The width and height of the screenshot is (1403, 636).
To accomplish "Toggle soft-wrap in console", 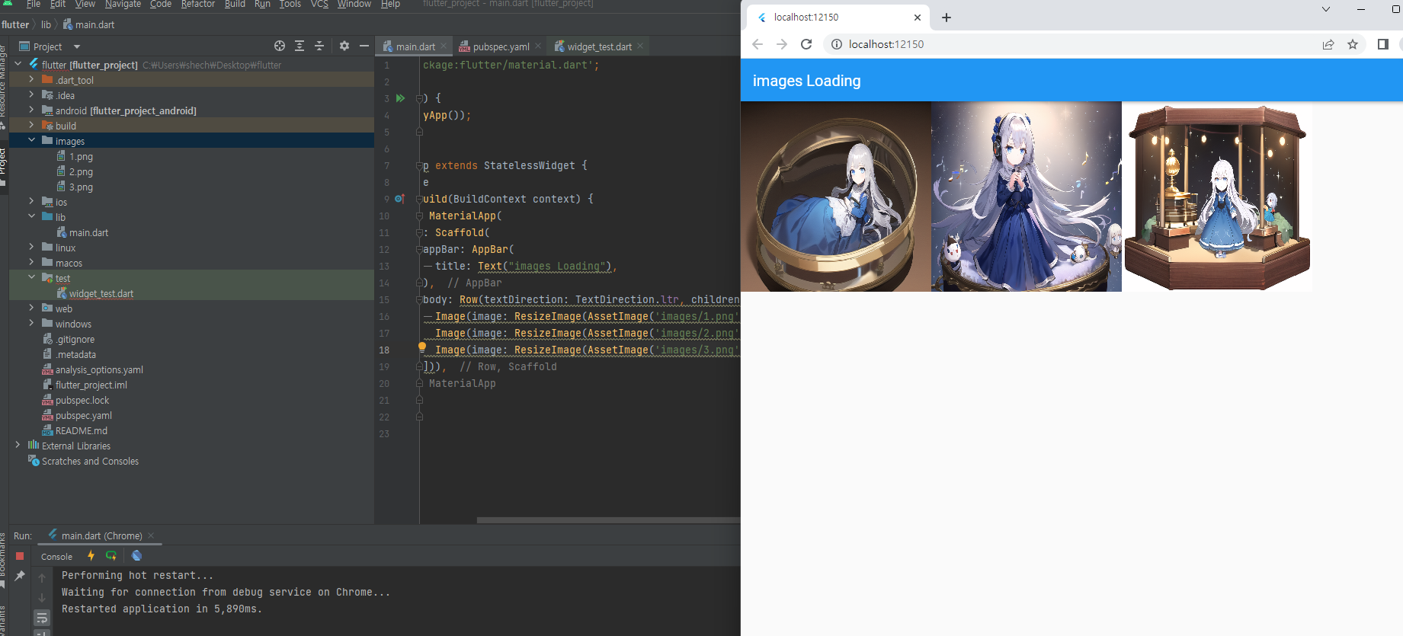I will tap(42, 617).
